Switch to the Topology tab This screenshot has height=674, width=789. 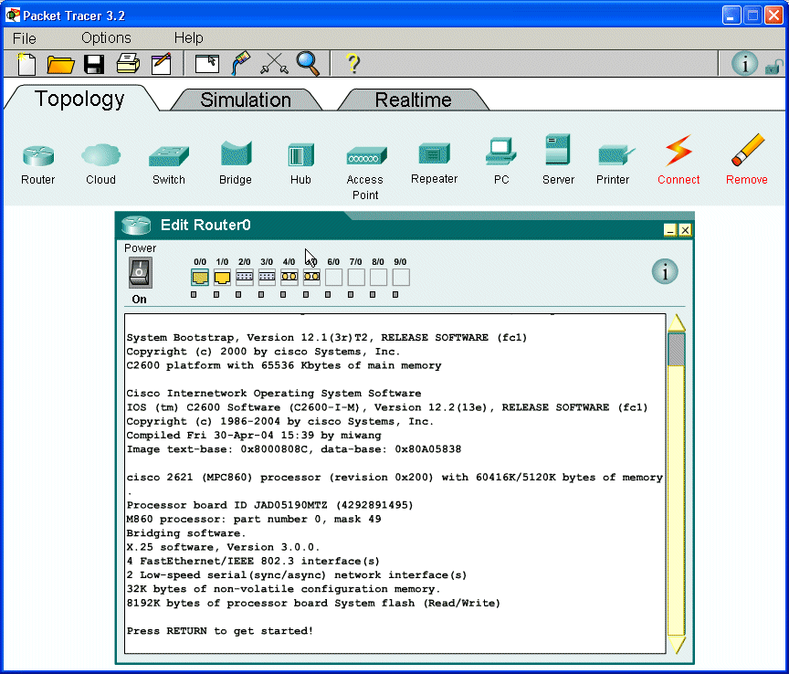[x=79, y=99]
